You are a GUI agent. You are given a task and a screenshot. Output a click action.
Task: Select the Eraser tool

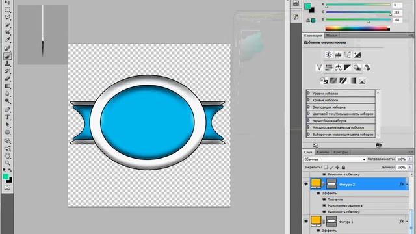(x=7, y=79)
